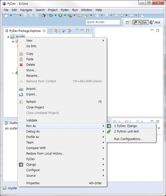
Task: Click the Debug bug icon
Action: [51, 15]
